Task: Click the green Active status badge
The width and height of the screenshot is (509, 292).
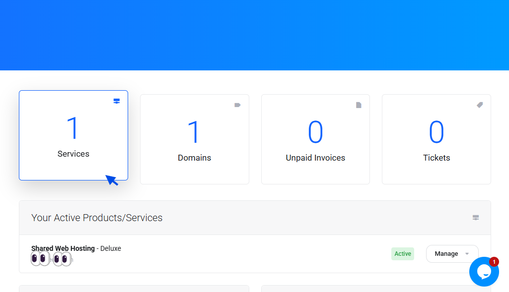Action: [x=402, y=254]
